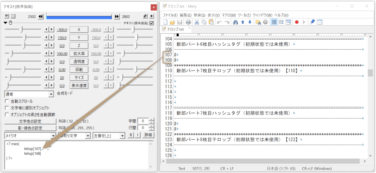
Task: Click the Find Previous up arrow icon
Action: [242, 22]
